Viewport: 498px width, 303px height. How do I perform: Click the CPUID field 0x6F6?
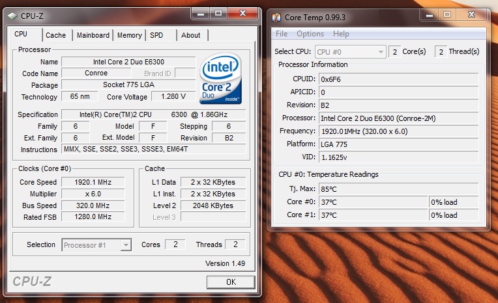[x=398, y=79]
